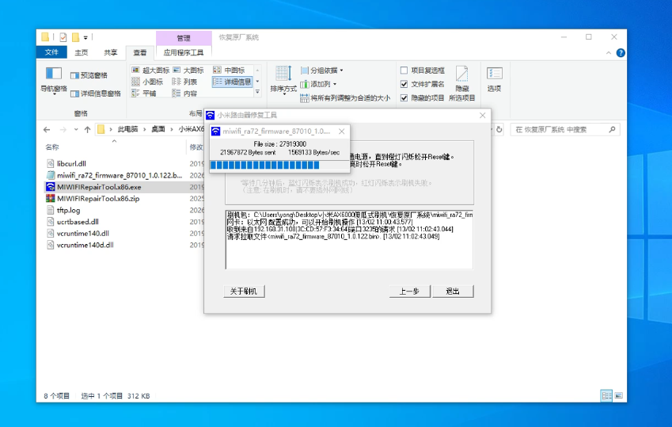Go back in Explorer
Screen dimensions: 672x427
coord(47,130)
